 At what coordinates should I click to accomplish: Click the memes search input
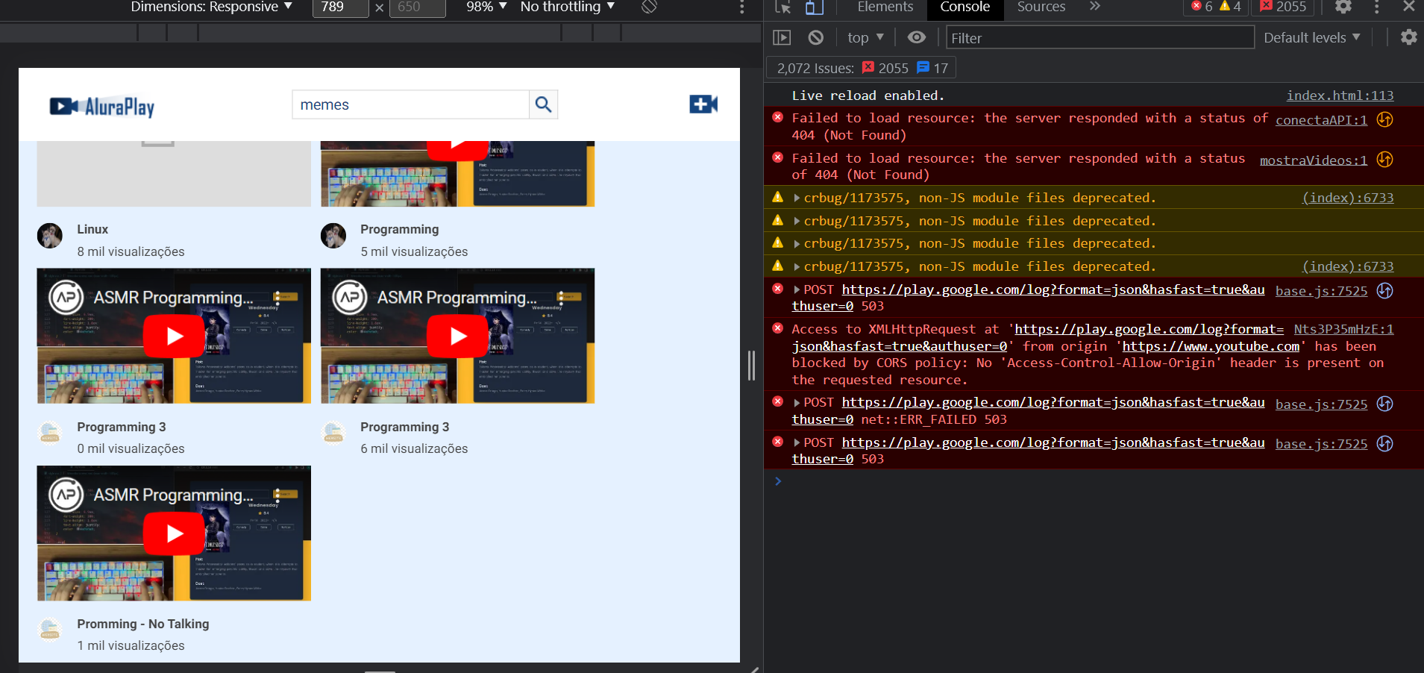(x=410, y=104)
